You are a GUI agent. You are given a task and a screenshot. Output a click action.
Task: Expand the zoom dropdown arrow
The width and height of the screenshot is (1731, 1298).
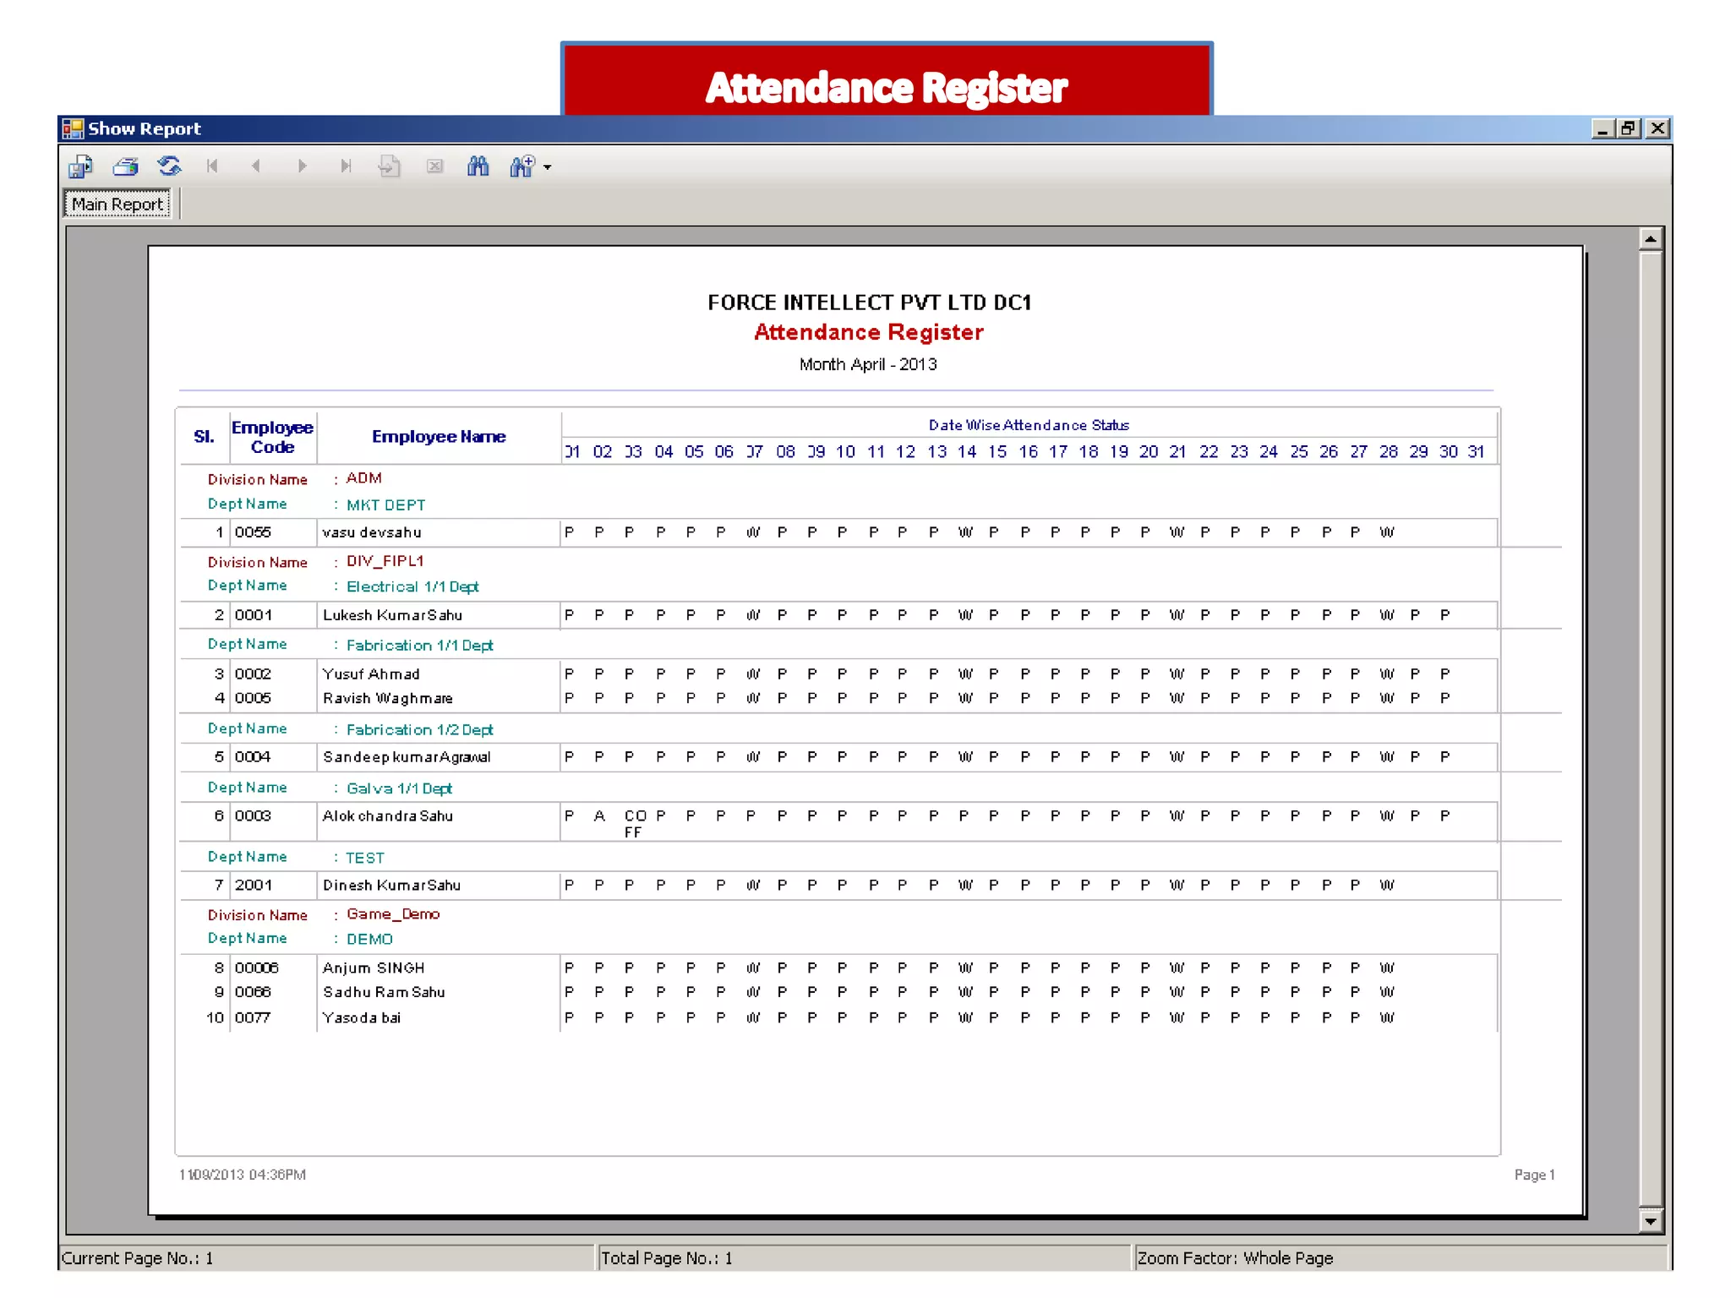[x=548, y=167]
